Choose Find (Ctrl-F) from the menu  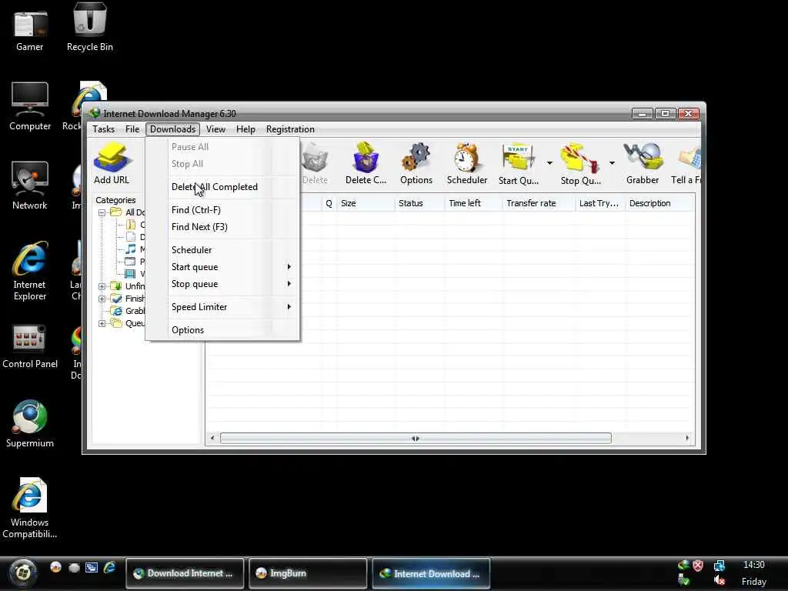(222, 210)
